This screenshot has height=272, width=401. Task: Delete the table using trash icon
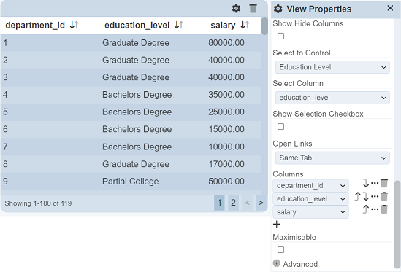(253, 9)
